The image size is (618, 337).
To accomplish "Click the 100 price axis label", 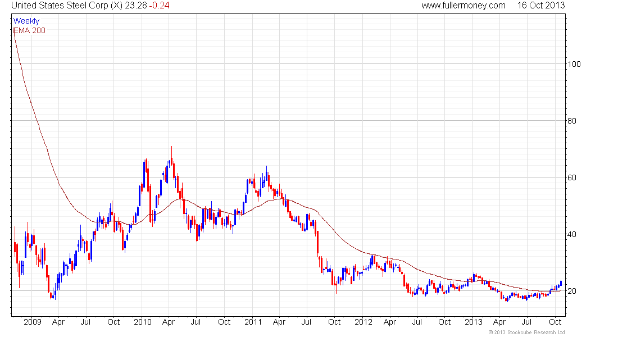I will pos(574,64).
